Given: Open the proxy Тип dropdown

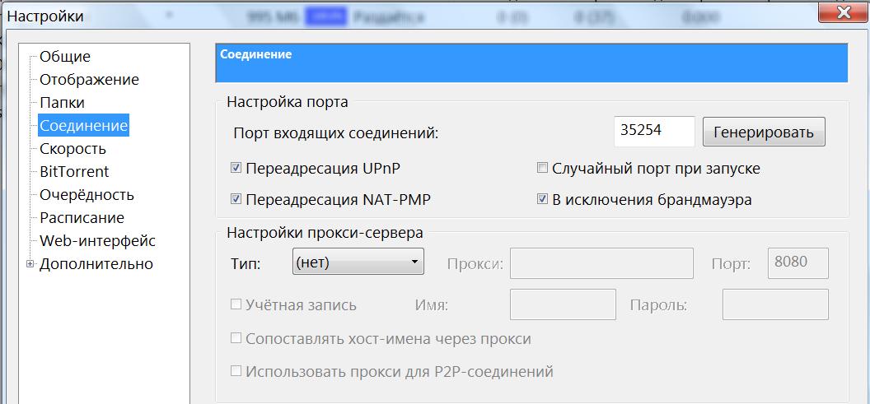Looking at the screenshot, I should [358, 263].
